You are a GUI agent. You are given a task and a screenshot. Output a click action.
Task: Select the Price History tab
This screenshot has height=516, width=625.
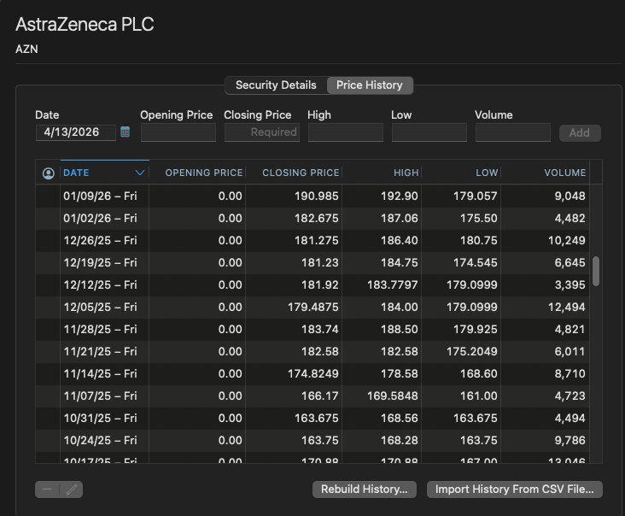(370, 85)
